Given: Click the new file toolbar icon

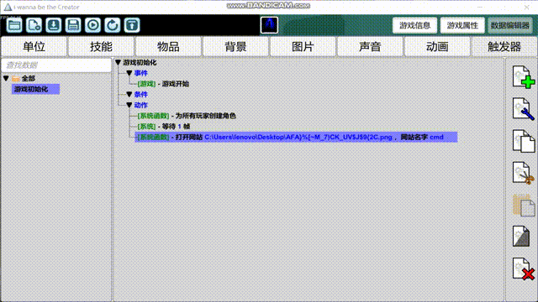Looking at the screenshot, I should (x=34, y=25).
